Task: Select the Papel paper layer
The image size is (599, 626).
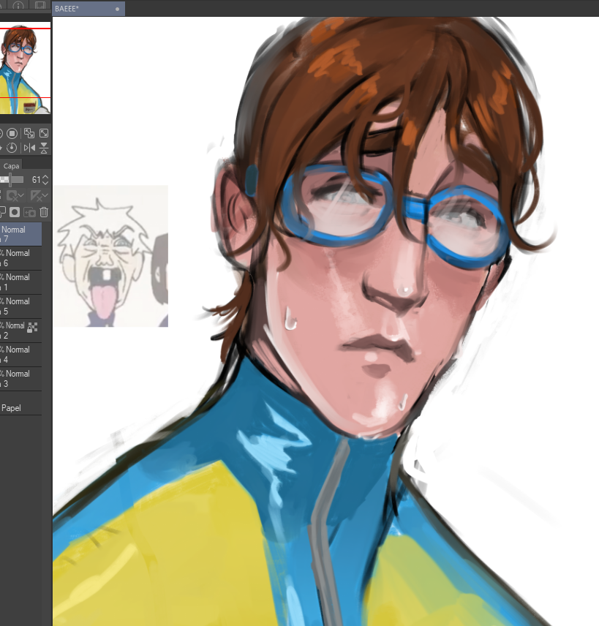Action: point(20,403)
